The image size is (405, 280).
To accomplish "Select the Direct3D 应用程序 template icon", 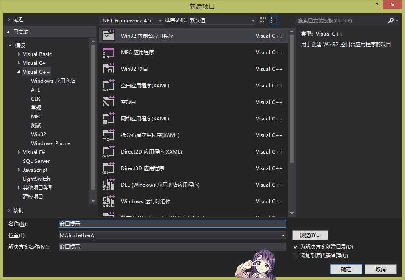I will (109, 168).
